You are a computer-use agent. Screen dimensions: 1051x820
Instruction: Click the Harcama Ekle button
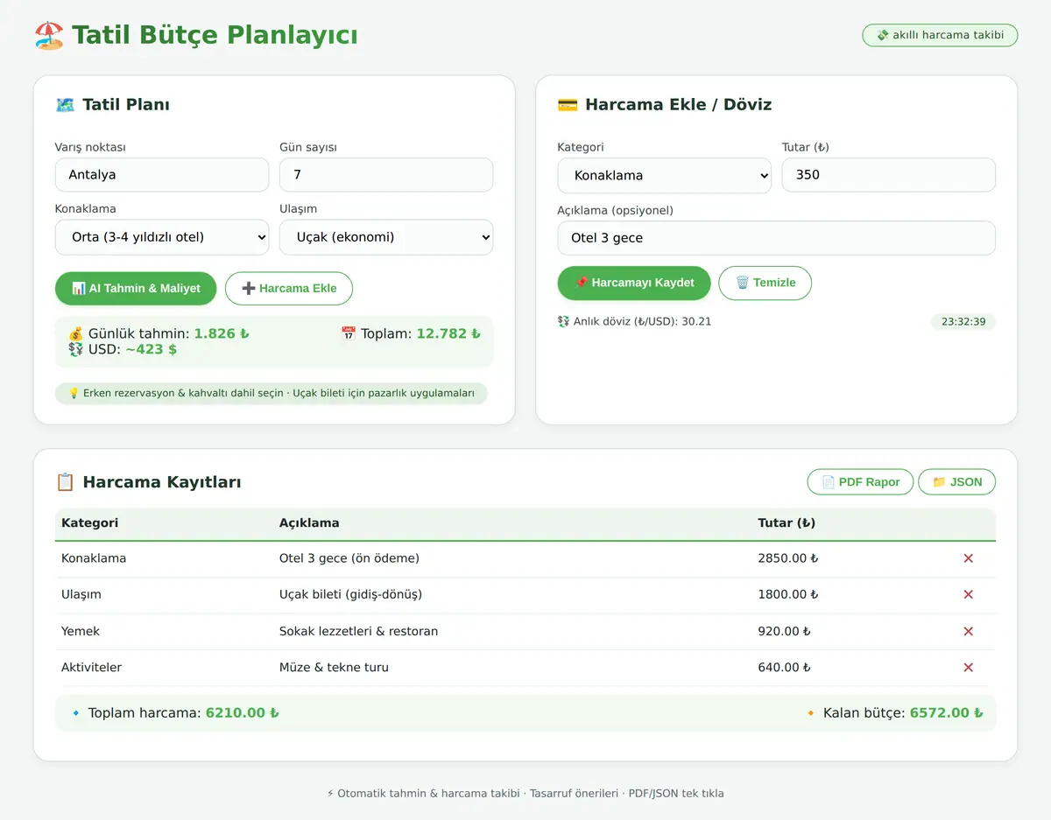point(289,288)
